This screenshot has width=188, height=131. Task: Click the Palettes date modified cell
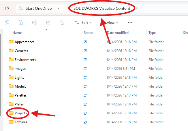122,95
